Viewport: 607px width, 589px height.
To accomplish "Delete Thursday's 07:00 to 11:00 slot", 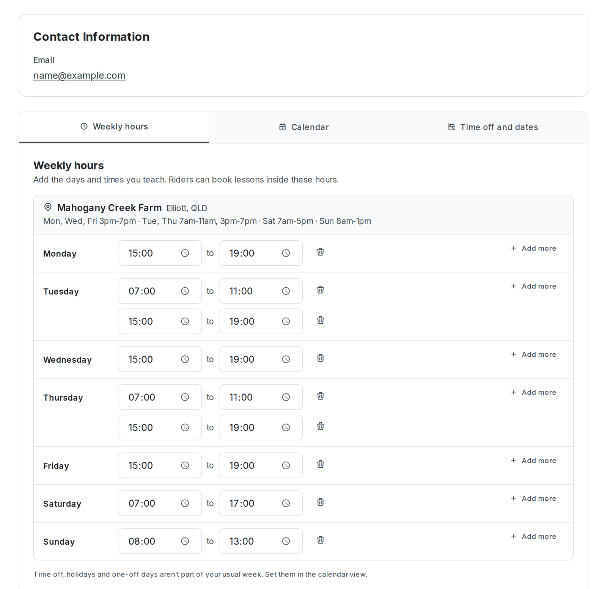I will (321, 396).
